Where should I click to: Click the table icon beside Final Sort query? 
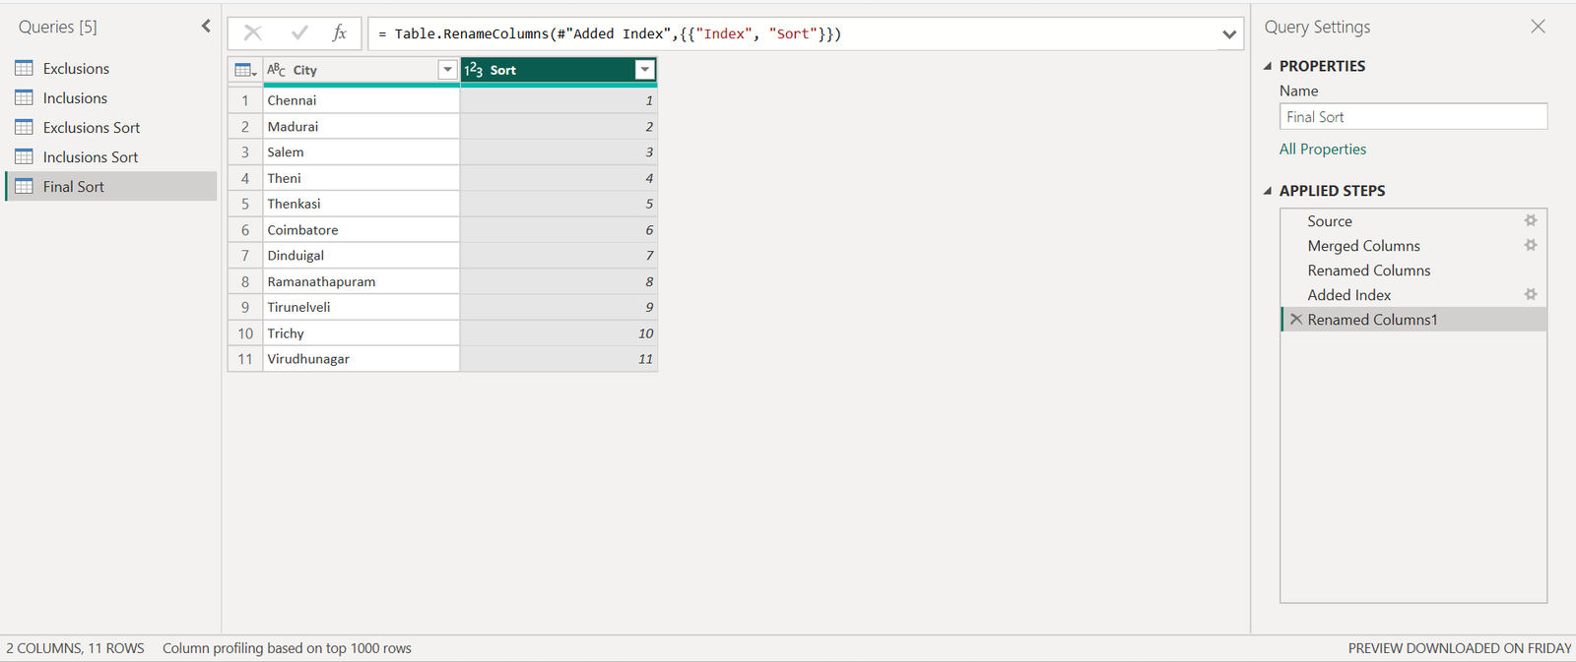tap(25, 186)
